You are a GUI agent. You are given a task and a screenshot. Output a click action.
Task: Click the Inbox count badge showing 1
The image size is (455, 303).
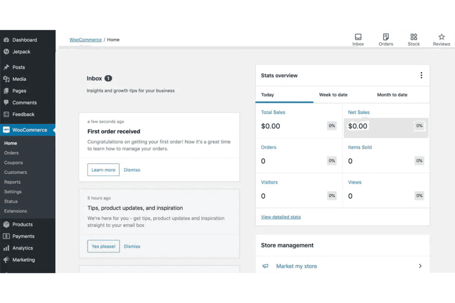108,78
